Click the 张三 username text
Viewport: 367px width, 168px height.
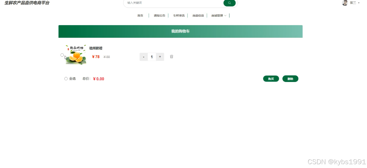pyautogui.click(x=353, y=3)
